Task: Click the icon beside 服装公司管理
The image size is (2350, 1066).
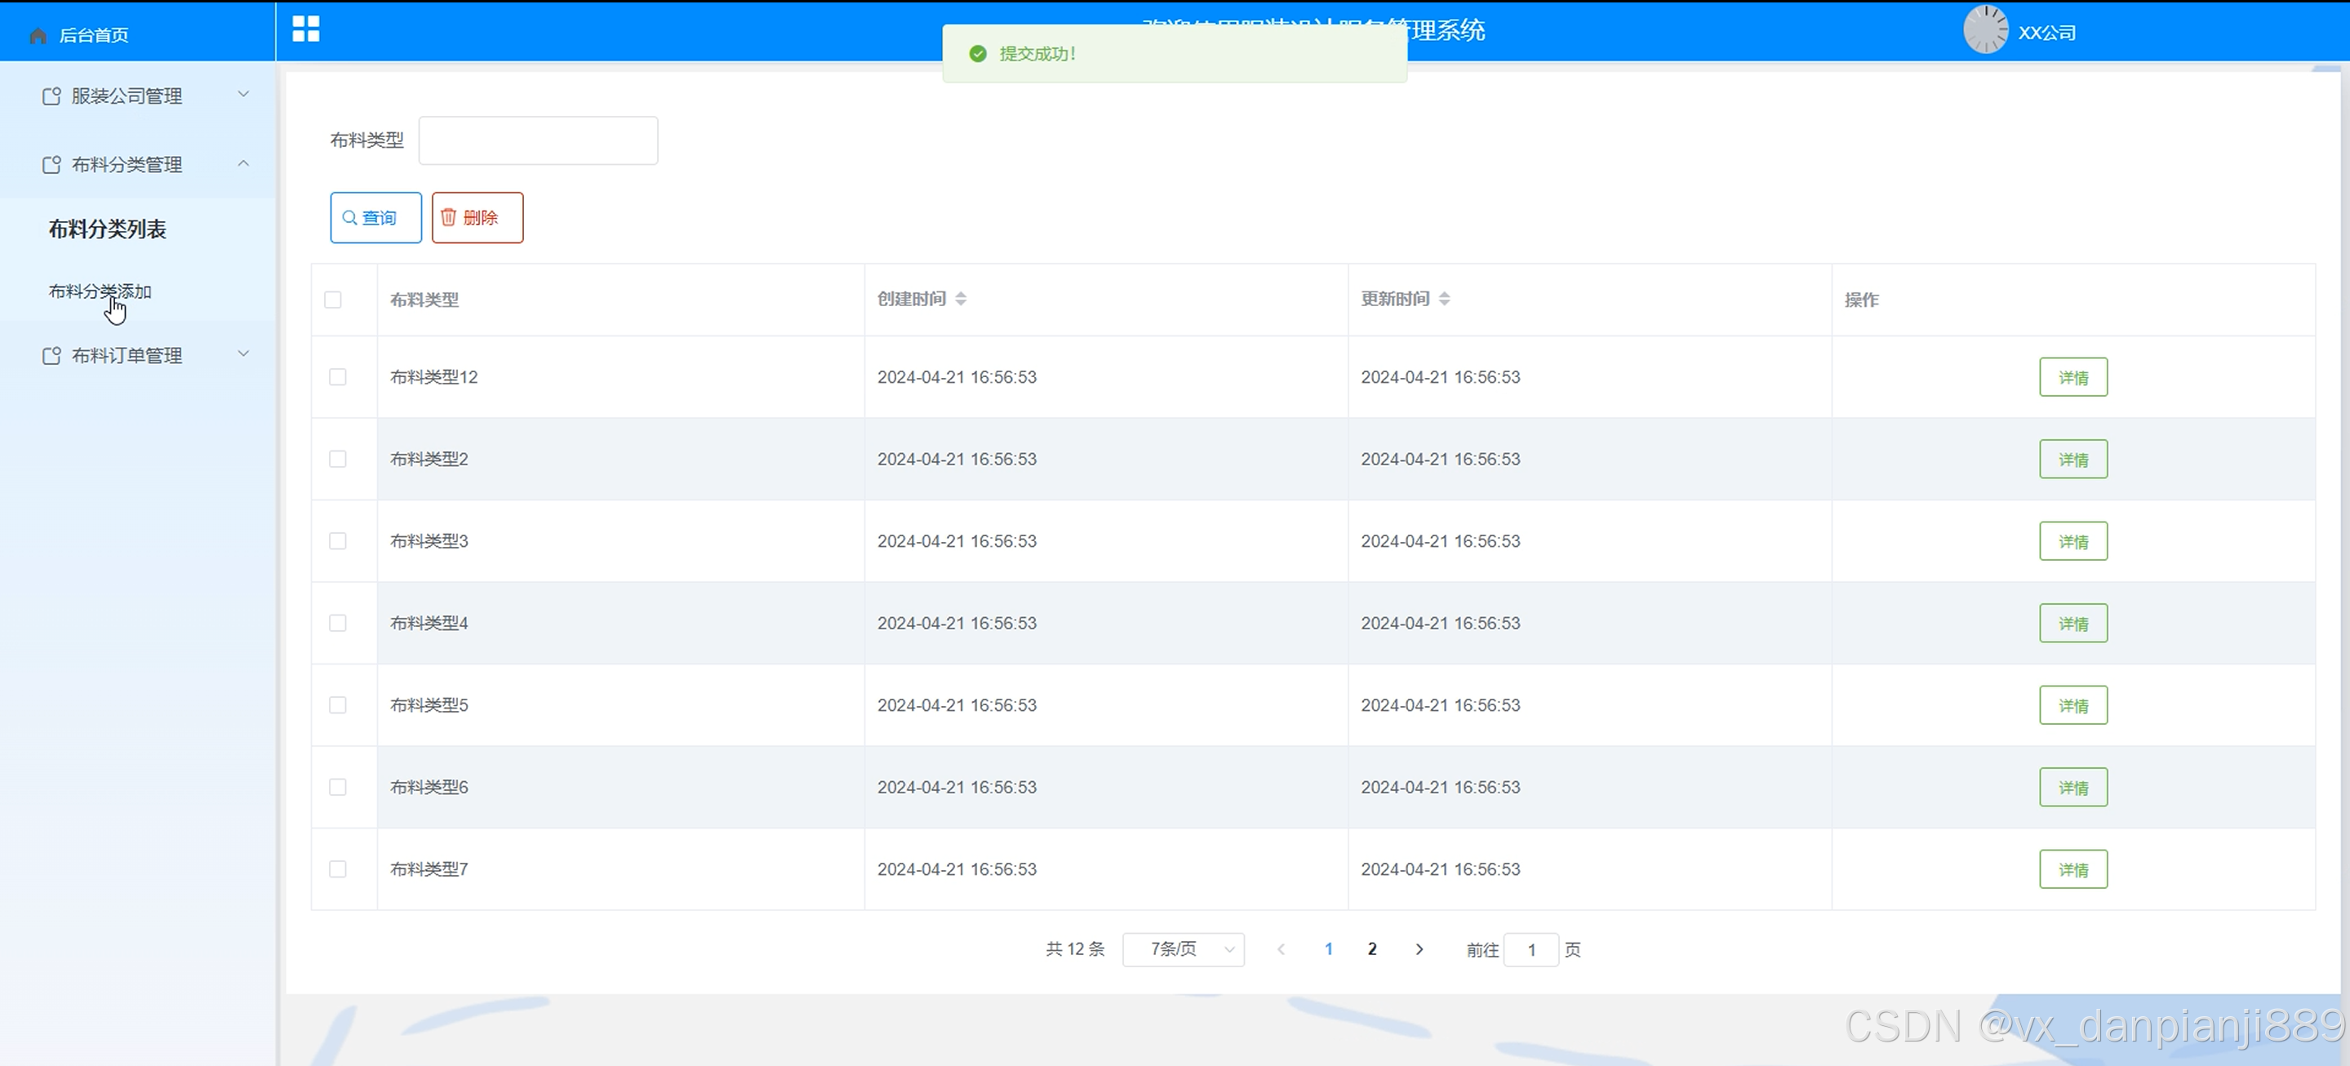Action: [52, 95]
